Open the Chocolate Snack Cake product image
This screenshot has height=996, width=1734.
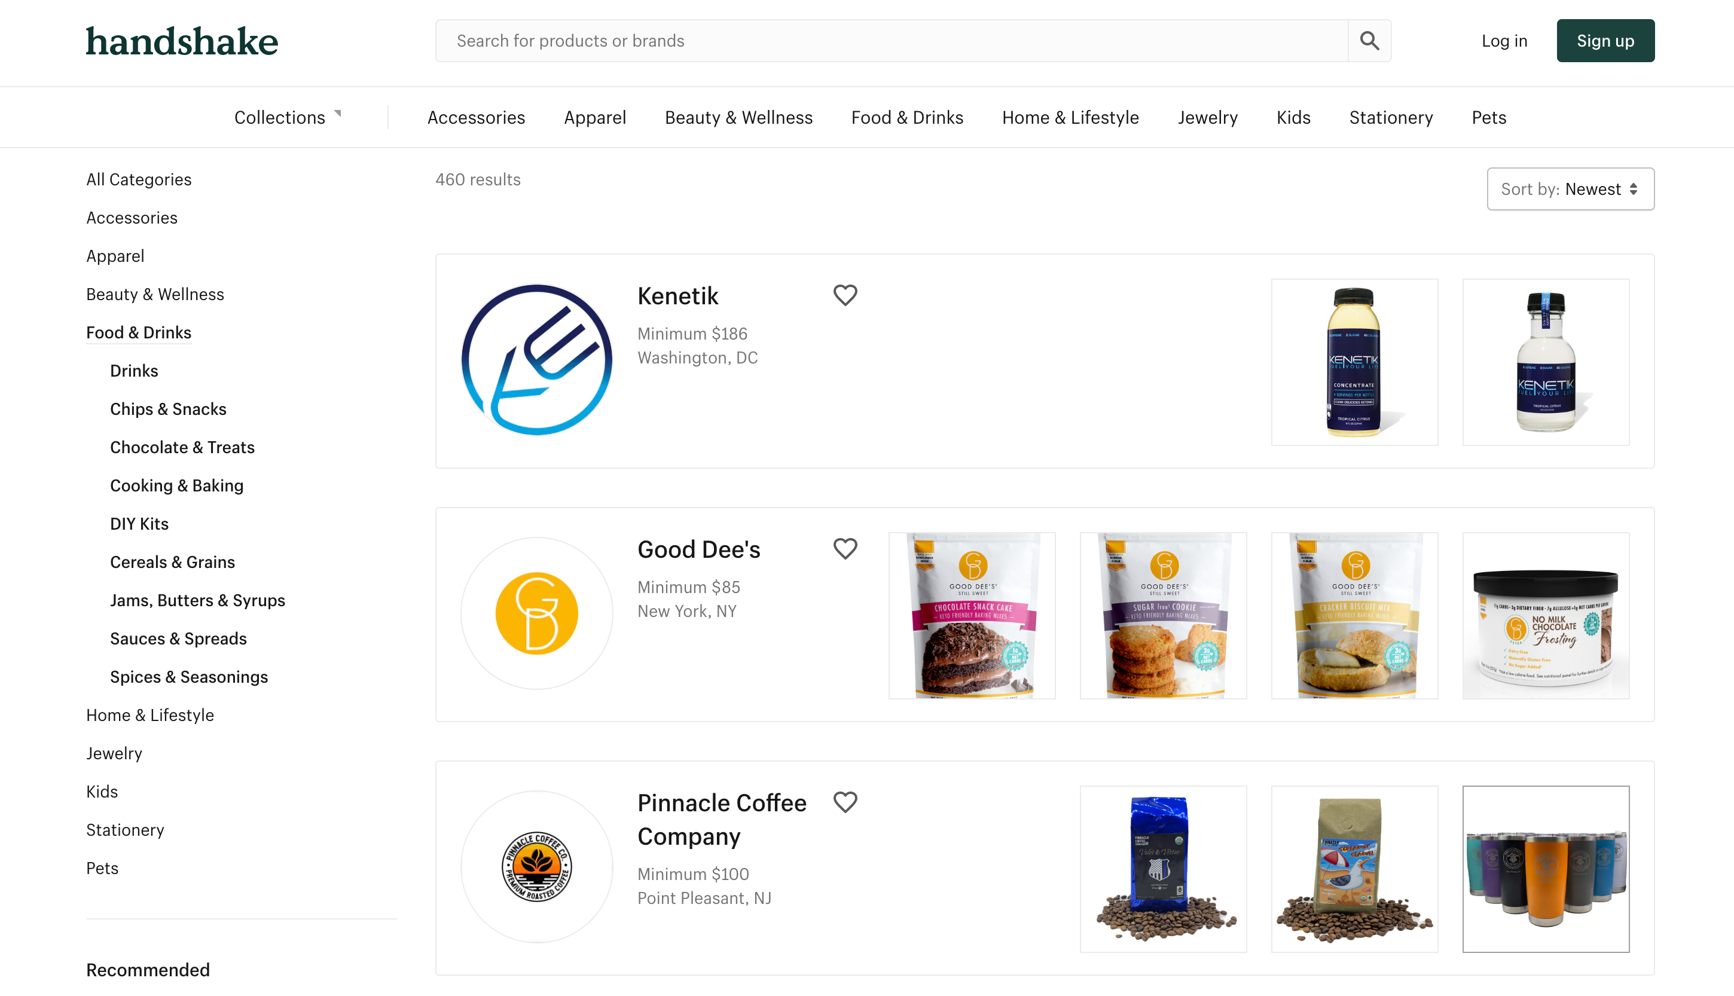tap(972, 616)
